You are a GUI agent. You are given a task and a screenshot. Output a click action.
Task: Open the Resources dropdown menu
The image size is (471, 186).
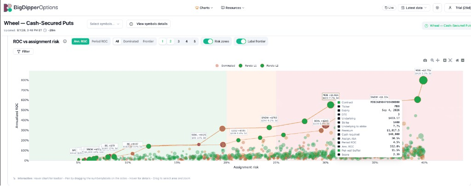click(233, 8)
